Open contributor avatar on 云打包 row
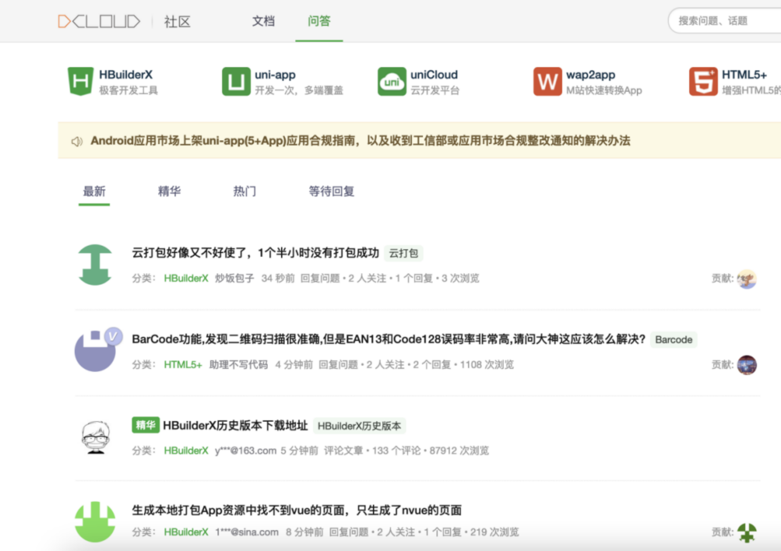The height and width of the screenshot is (551, 781). tap(747, 279)
